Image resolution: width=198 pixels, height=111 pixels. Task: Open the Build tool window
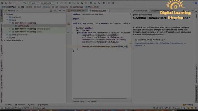(x=31, y=105)
